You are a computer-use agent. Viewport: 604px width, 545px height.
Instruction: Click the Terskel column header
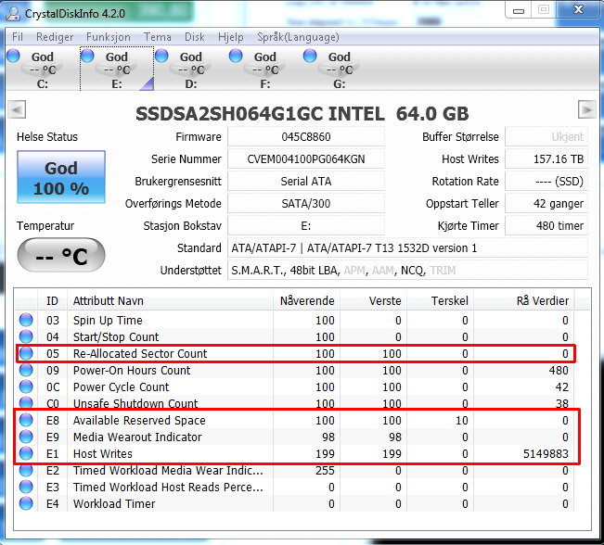pos(441,300)
